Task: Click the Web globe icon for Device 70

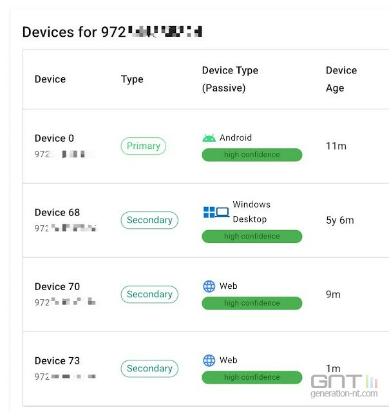Action: point(209,286)
